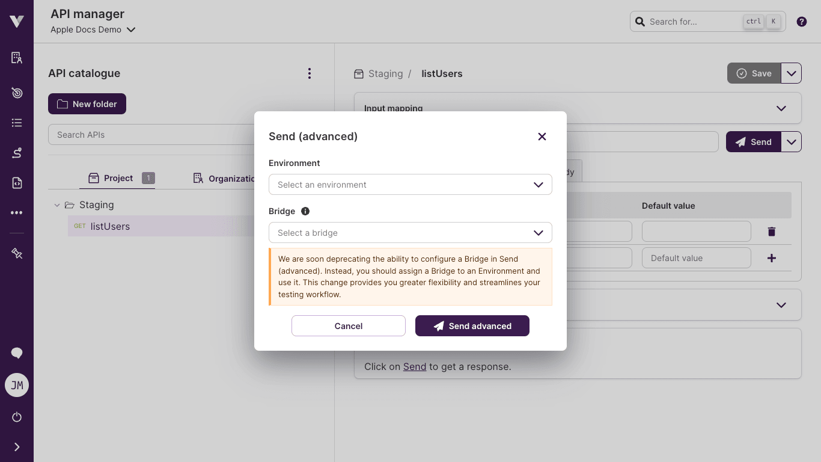Open the list view icon in the sidebar

(16, 122)
